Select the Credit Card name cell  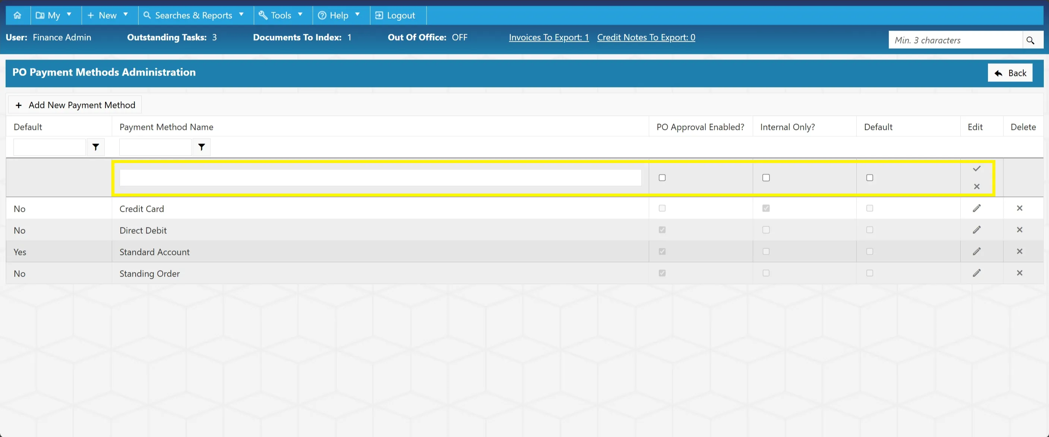pyautogui.click(x=380, y=208)
